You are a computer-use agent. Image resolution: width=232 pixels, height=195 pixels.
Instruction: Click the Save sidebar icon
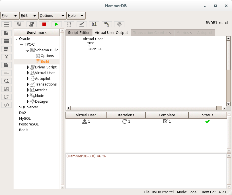click(7, 49)
